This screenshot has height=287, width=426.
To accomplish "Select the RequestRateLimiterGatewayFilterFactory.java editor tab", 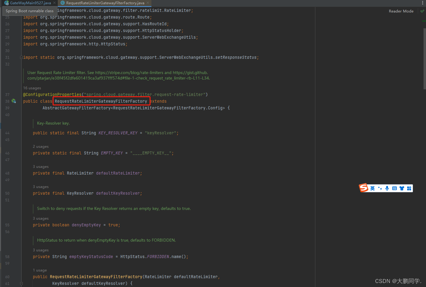I will click(105, 3).
